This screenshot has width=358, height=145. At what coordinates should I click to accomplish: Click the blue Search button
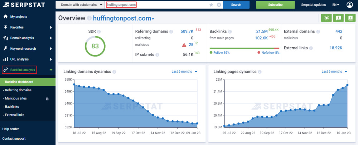(236, 5)
